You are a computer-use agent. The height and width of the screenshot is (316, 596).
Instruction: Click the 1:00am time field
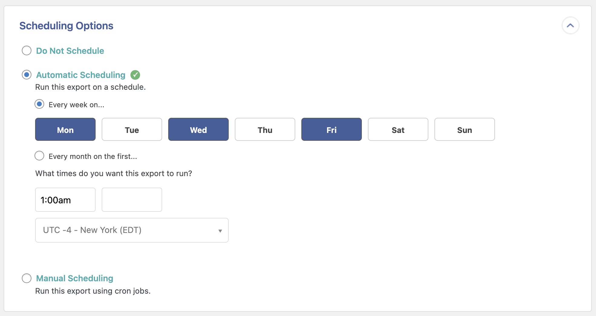point(65,200)
